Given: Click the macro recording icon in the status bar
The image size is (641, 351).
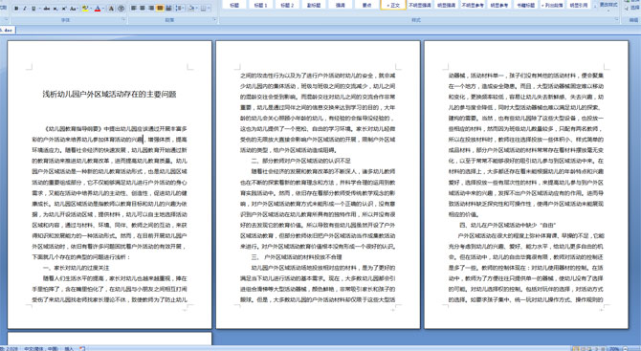Looking at the screenshot, I should [x=82, y=348].
